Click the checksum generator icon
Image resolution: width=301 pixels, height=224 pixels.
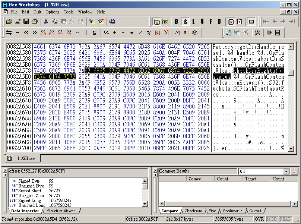click(x=257, y=32)
